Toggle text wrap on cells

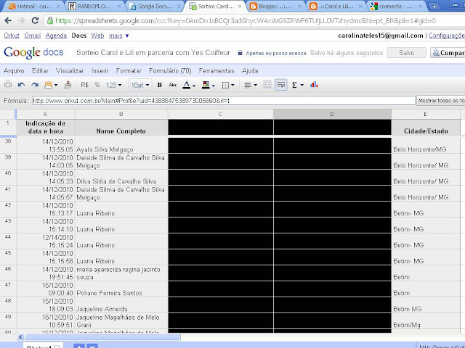coord(281,85)
